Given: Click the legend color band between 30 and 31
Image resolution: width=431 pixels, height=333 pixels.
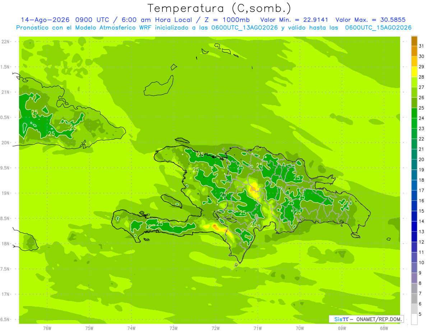Looking at the screenshot, I should coord(414,51).
